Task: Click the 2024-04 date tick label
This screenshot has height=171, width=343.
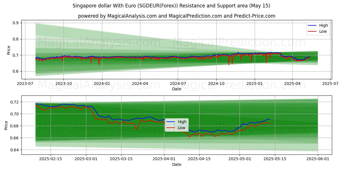Action: [x=140, y=84]
